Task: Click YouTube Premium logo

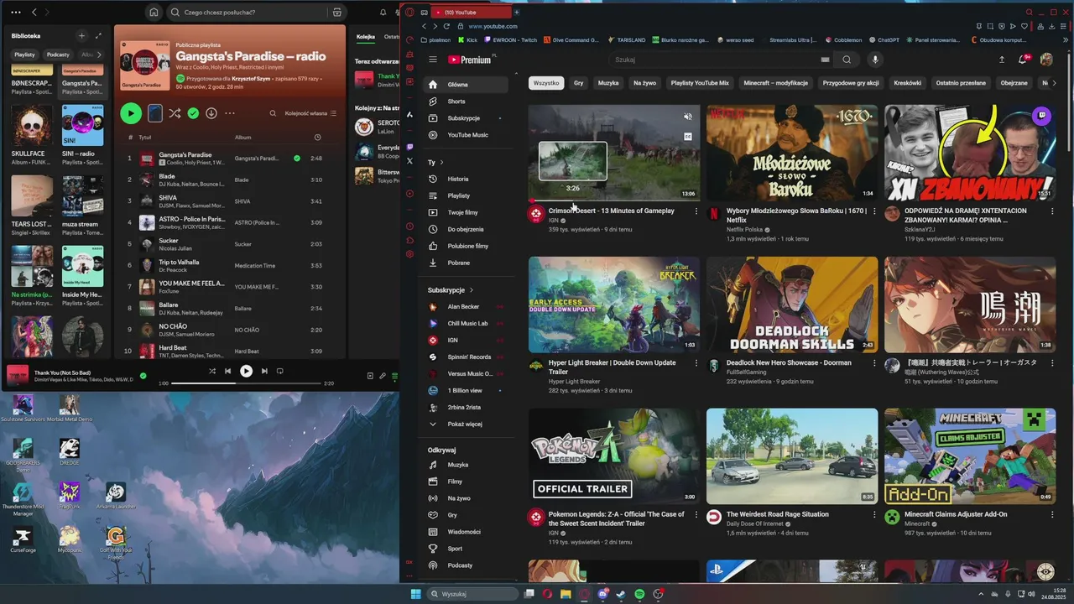Action: pos(470,60)
